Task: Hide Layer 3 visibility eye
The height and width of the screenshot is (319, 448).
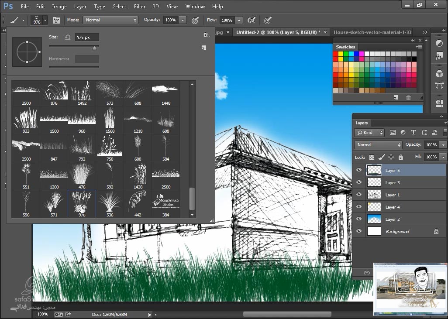Action: coord(359,182)
